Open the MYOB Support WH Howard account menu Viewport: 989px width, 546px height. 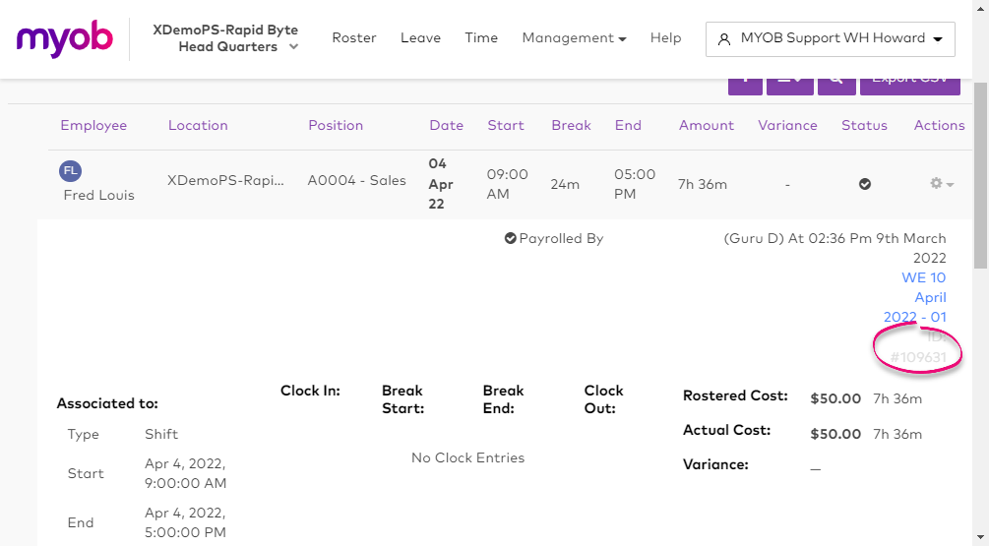pos(830,39)
